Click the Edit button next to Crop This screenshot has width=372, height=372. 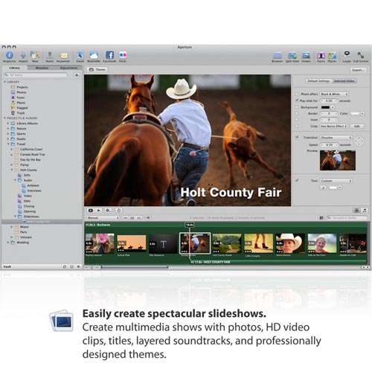tap(357, 126)
